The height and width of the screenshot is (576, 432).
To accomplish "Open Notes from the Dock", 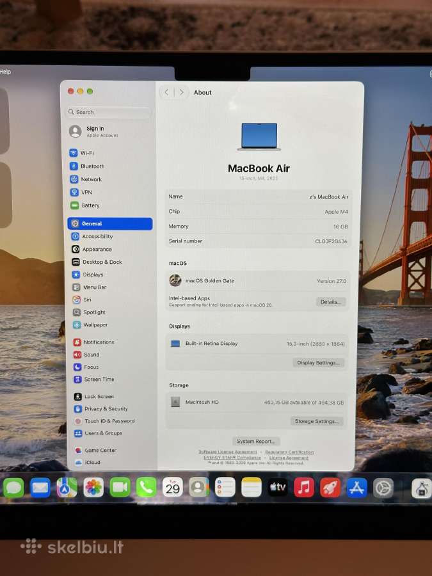I will point(252,487).
